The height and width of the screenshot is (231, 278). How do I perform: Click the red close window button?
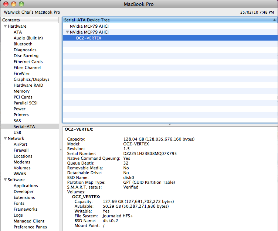coord(6,4)
